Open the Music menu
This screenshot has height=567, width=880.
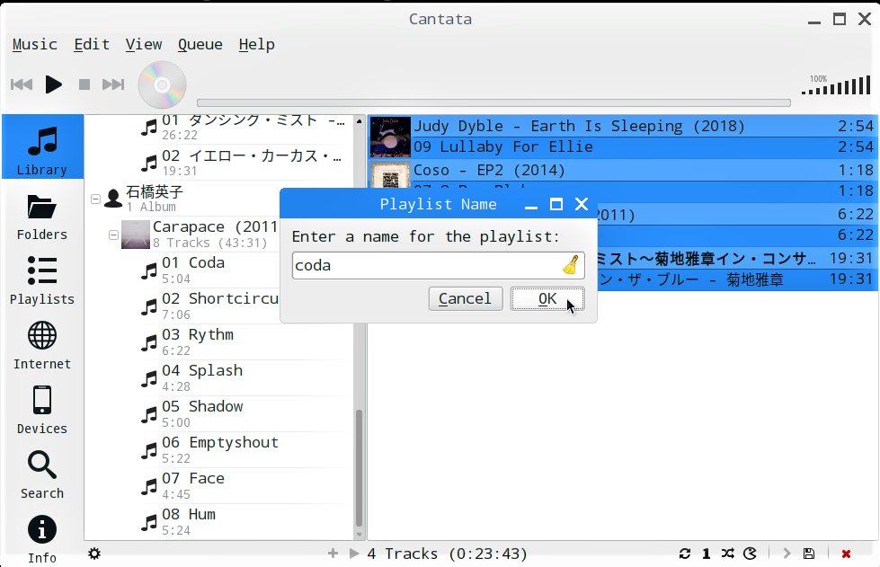35,44
